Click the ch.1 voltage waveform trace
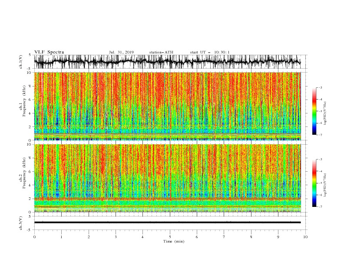The image size is (344, 266). click(167, 62)
